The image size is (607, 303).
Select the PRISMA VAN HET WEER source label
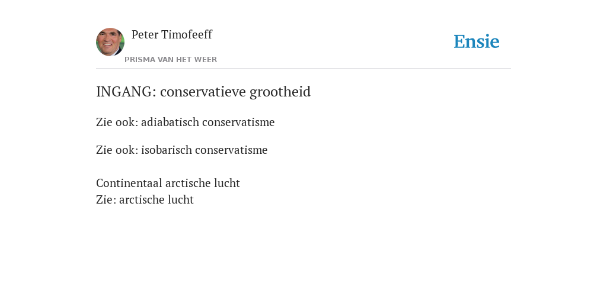click(x=171, y=60)
